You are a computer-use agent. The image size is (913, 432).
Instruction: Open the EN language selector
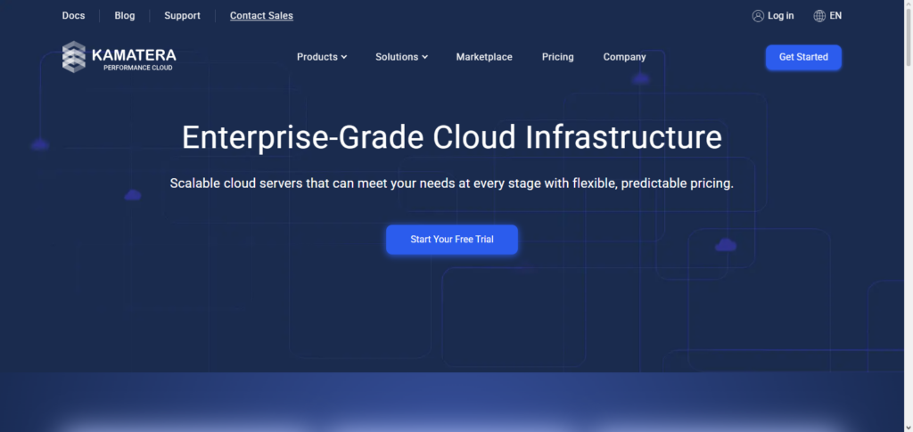coord(835,16)
